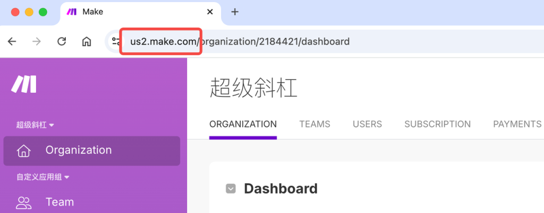Select the Make browser tab
544x213 pixels.
(133, 12)
